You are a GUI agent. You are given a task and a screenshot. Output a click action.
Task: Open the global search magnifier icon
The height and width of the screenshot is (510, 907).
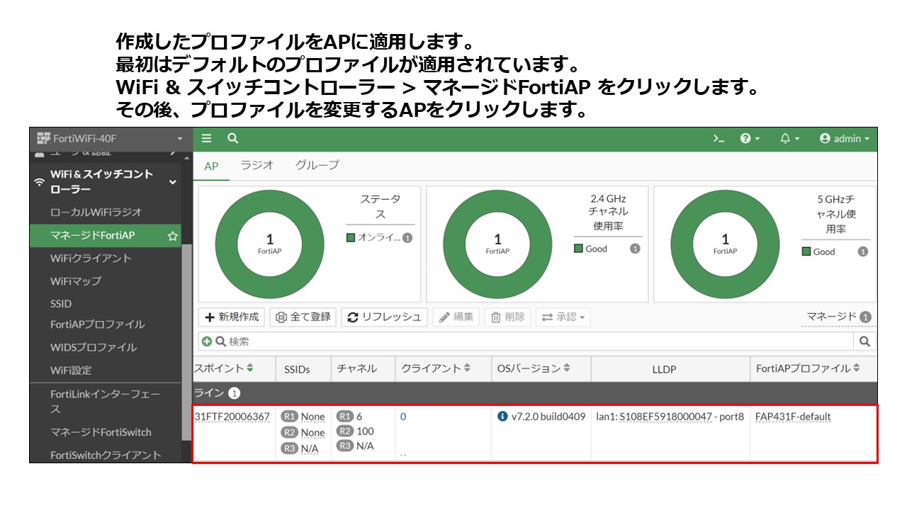click(x=232, y=139)
